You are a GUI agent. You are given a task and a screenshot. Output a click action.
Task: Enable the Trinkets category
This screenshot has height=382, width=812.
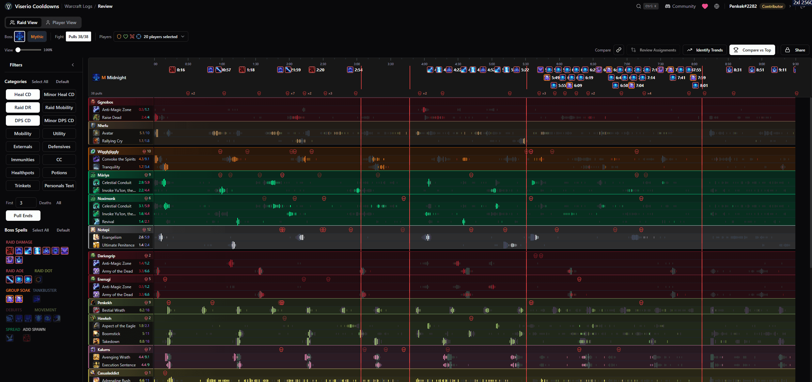coord(23,186)
